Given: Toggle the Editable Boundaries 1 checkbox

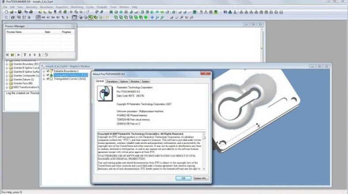Looking at the screenshot, I should 48,71.
